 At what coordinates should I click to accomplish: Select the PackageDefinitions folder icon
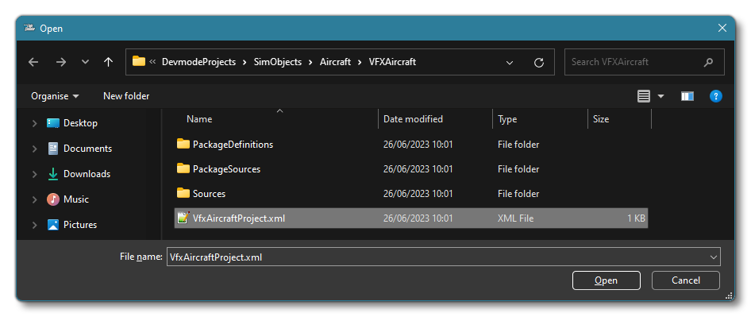click(x=183, y=144)
